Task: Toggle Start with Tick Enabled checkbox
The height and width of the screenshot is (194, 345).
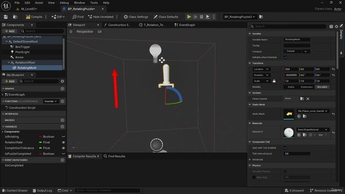Action: (x=285, y=148)
